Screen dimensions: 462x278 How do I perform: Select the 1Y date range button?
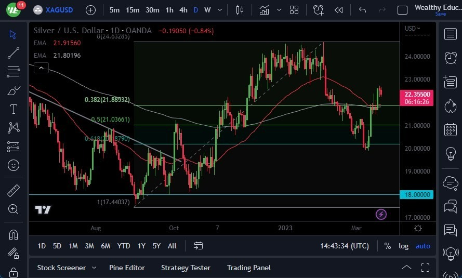tap(141, 246)
